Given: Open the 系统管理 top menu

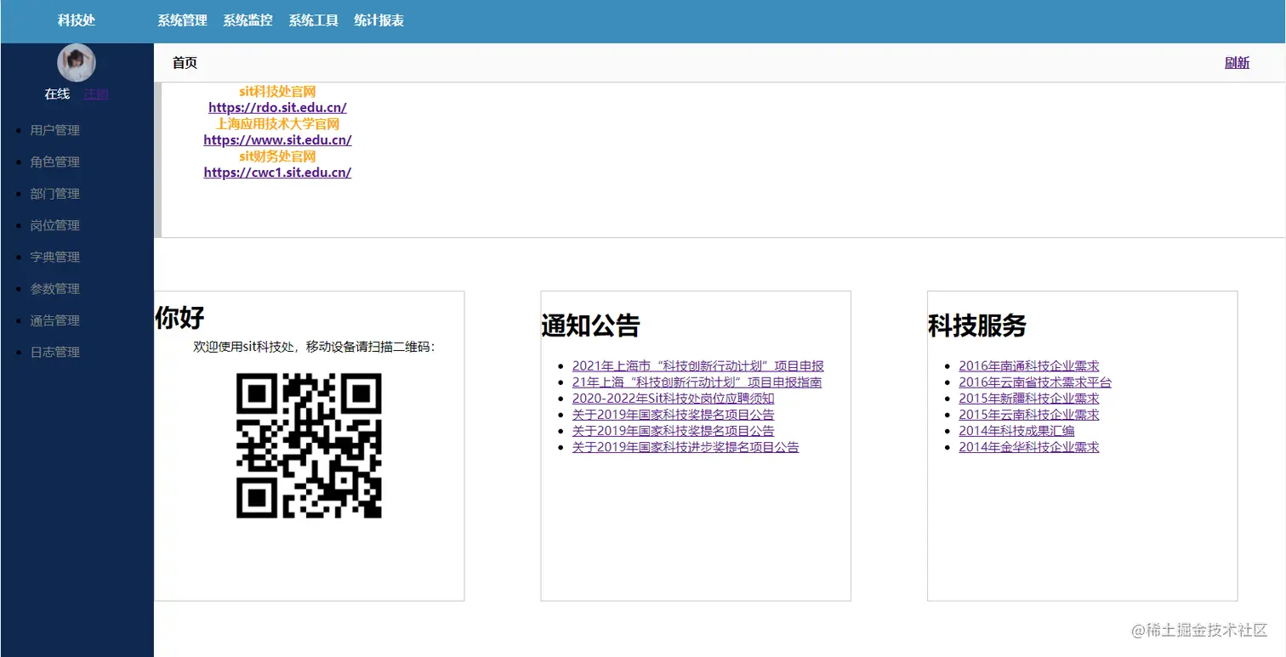Looking at the screenshot, I should click(182, 20).
